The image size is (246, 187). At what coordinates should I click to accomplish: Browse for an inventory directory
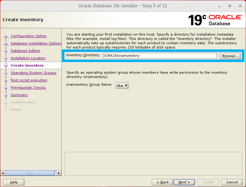pyautogui.click(x=230, y=56)
